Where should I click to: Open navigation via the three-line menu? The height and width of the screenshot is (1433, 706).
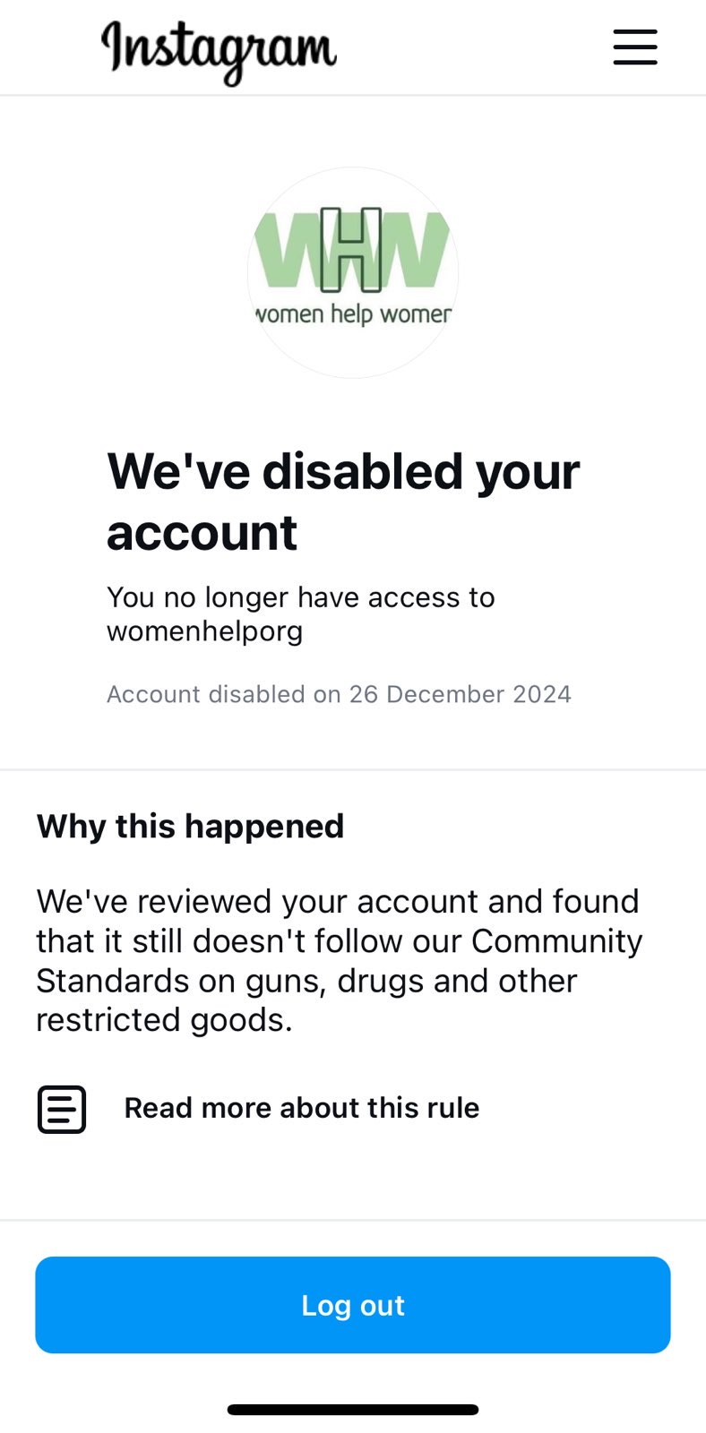tap(635, 48)
